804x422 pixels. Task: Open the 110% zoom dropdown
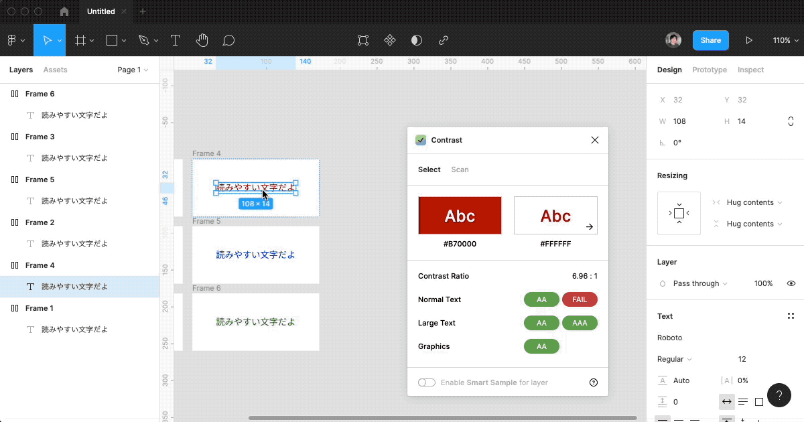point(785,40)
